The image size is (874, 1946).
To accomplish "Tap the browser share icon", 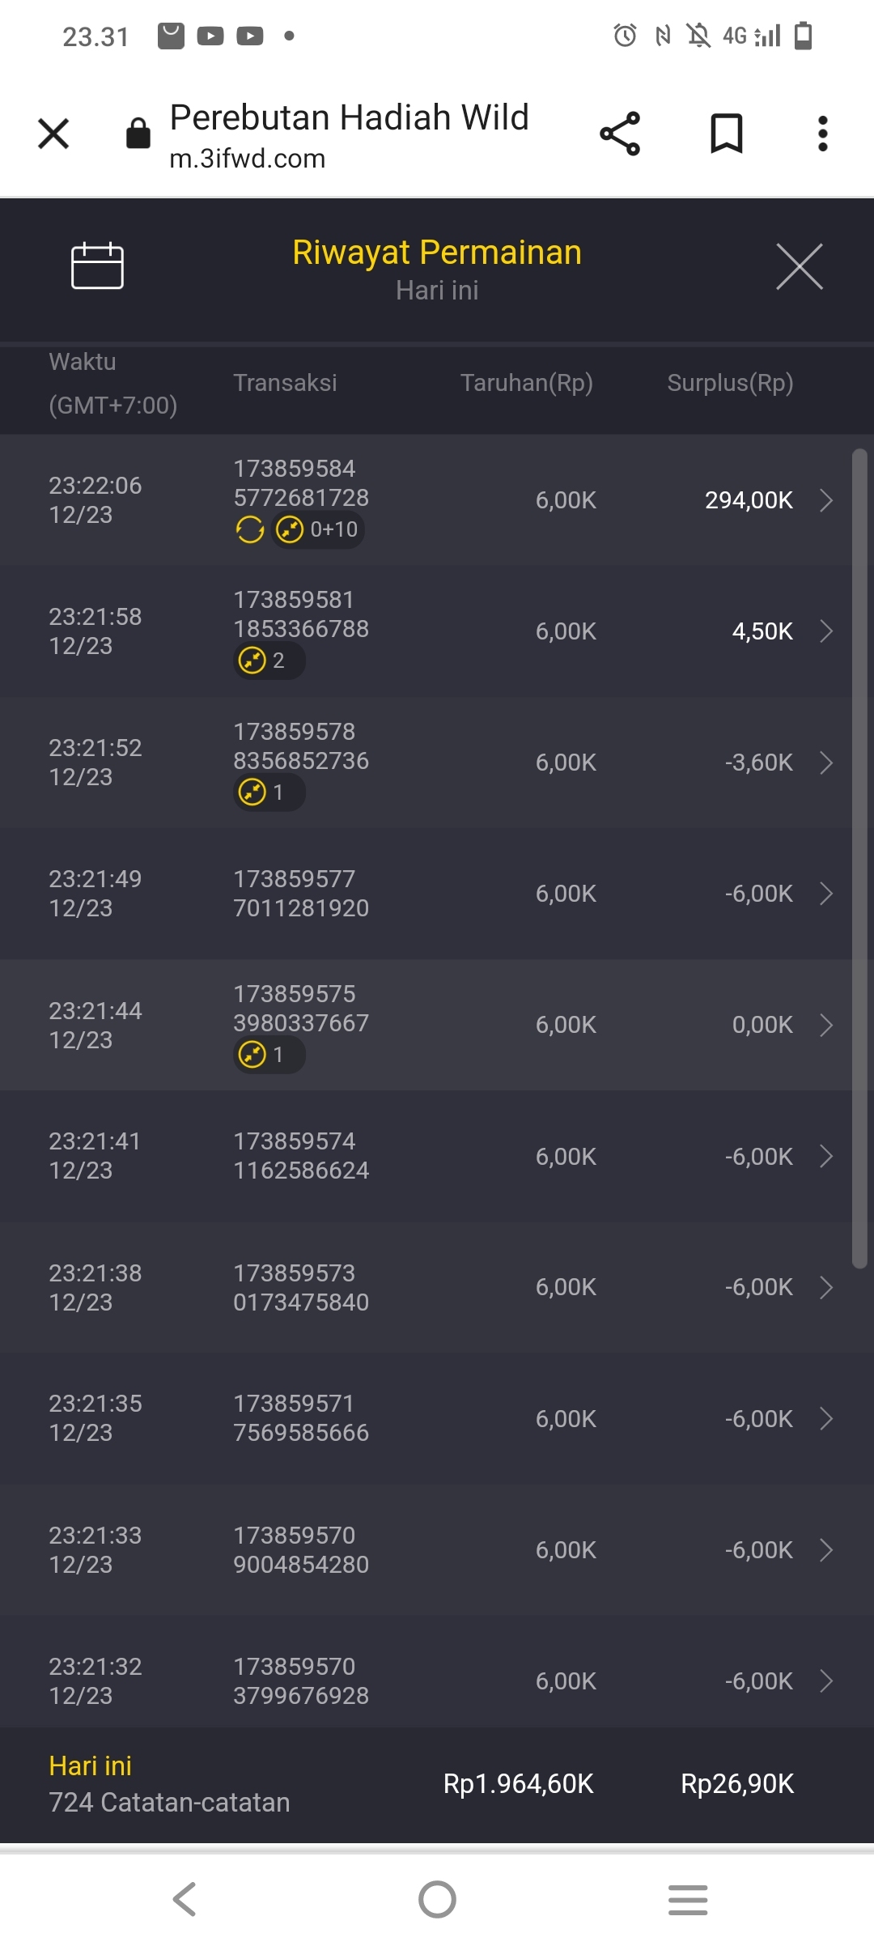I will point(620,134).
